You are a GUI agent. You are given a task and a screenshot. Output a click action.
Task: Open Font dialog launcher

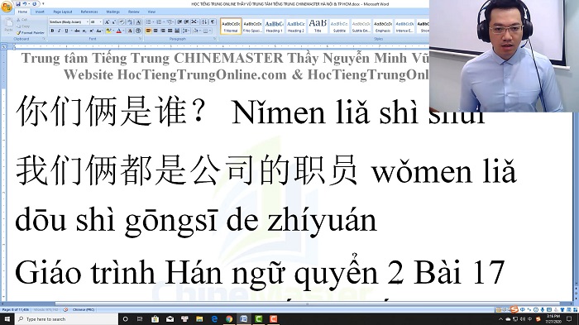[x=141, y=38]
